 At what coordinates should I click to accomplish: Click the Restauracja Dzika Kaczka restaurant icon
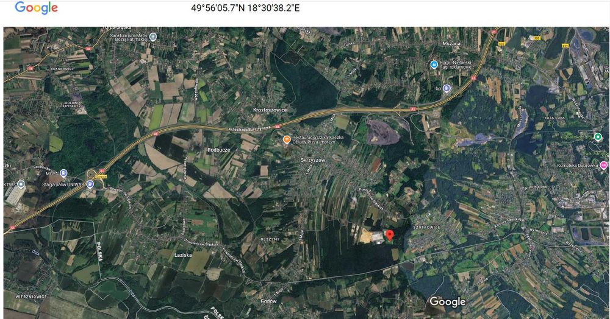coord(287,139)
